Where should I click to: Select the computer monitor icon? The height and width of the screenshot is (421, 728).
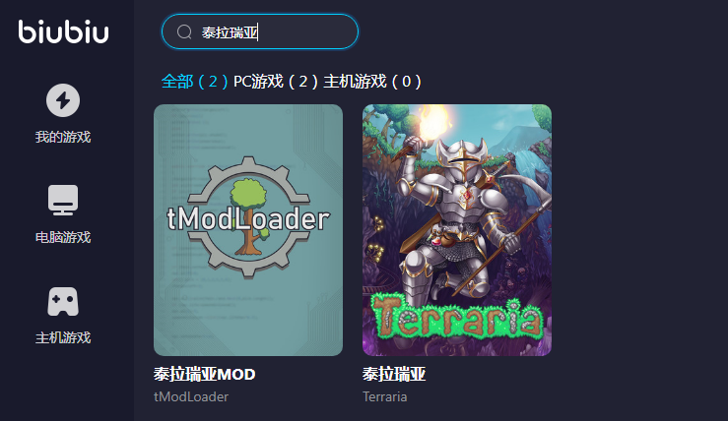tap(63, 200)
